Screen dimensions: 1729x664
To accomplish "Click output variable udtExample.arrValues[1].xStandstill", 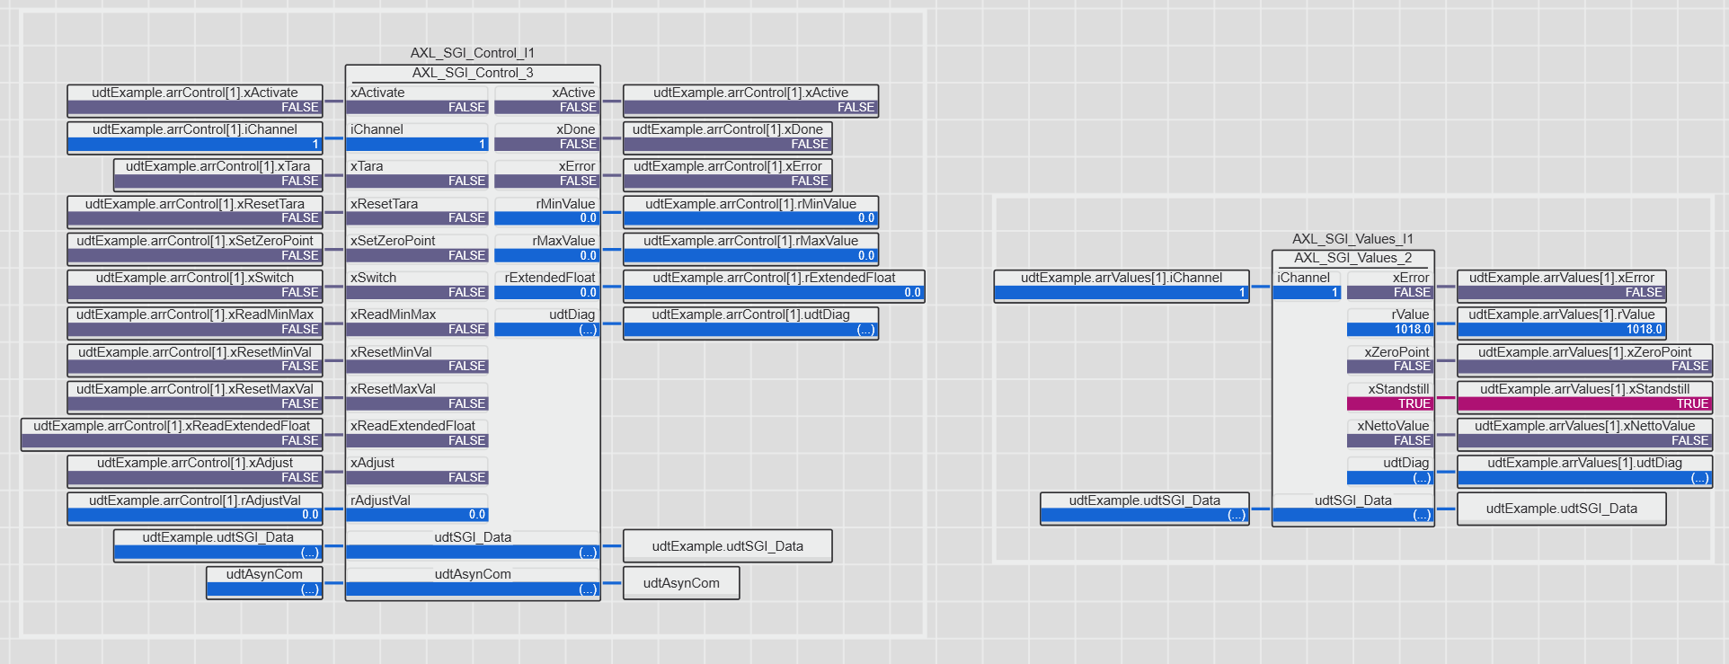I will (x=1584, y=397).
